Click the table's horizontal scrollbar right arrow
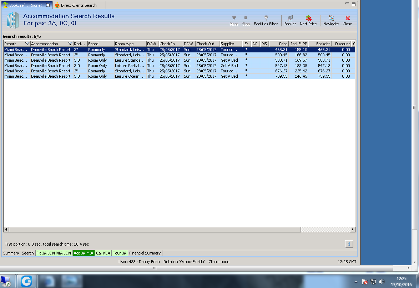 pyautogui.click(x=353, y=229)
